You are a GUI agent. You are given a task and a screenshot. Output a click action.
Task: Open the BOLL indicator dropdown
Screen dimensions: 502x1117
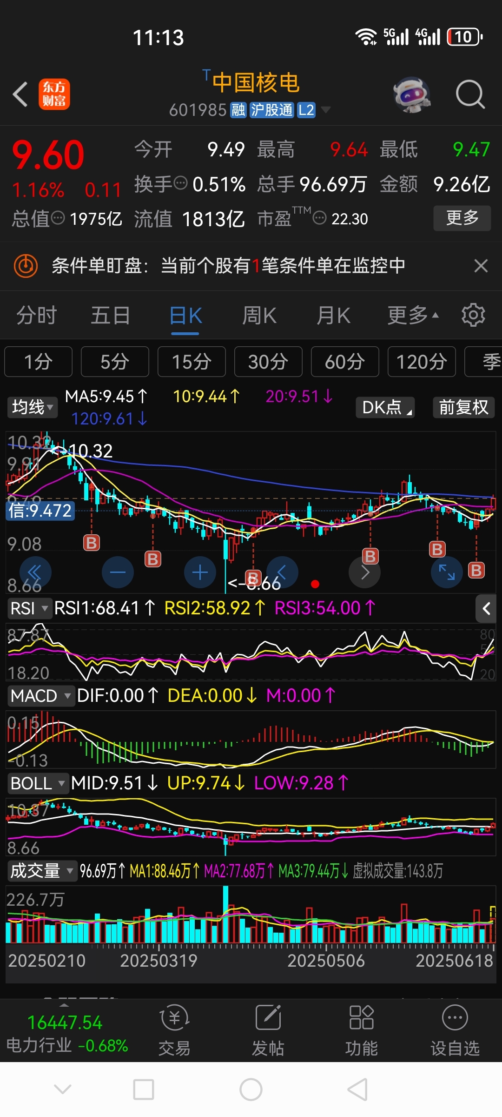pyautogui.click(x=38, y=783)
